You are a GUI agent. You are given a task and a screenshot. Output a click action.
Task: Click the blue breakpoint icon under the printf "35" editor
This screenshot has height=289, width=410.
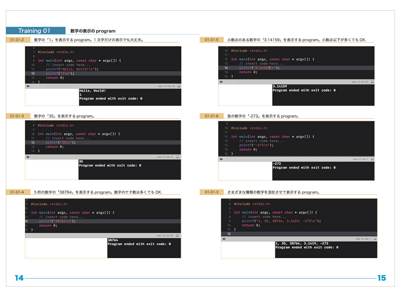pos(28,157)
